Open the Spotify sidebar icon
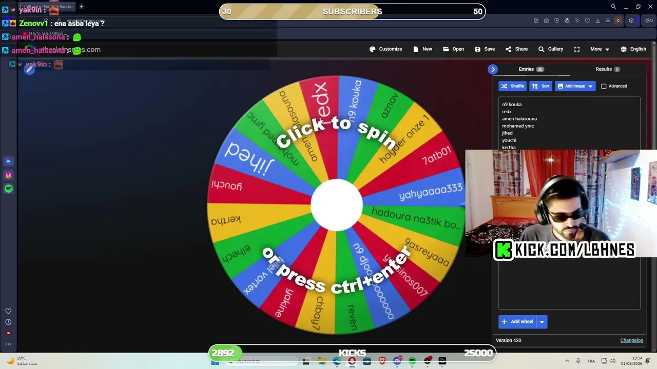This screenshot has width=657, height=369. click(8, 189)
